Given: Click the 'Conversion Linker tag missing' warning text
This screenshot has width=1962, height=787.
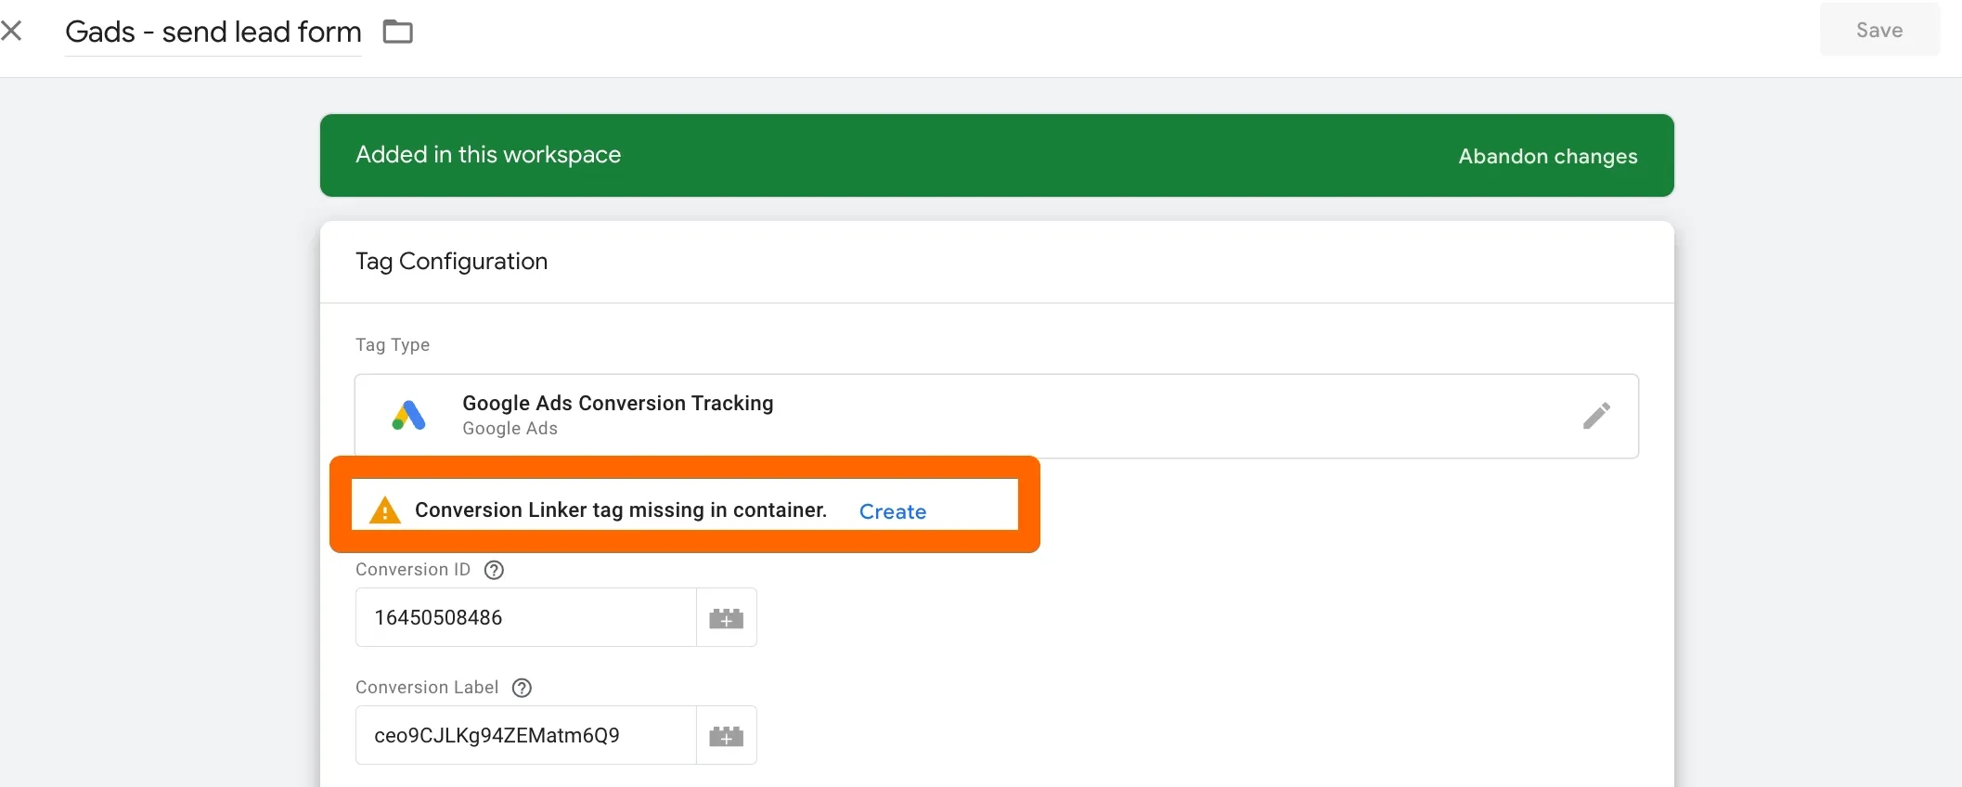Looking at the screenshot, I should [x=620, y=510].
